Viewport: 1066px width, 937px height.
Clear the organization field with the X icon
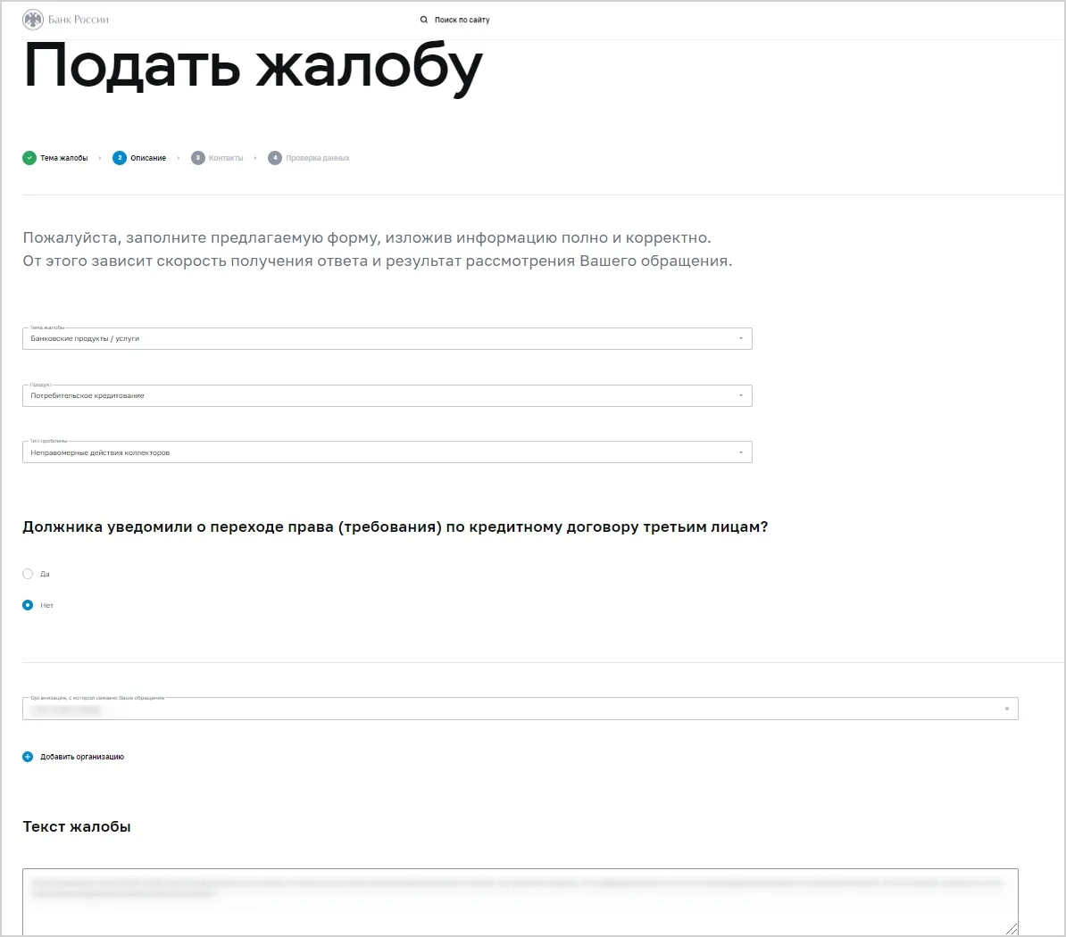pyautogui.click(x=1007, y=709)
